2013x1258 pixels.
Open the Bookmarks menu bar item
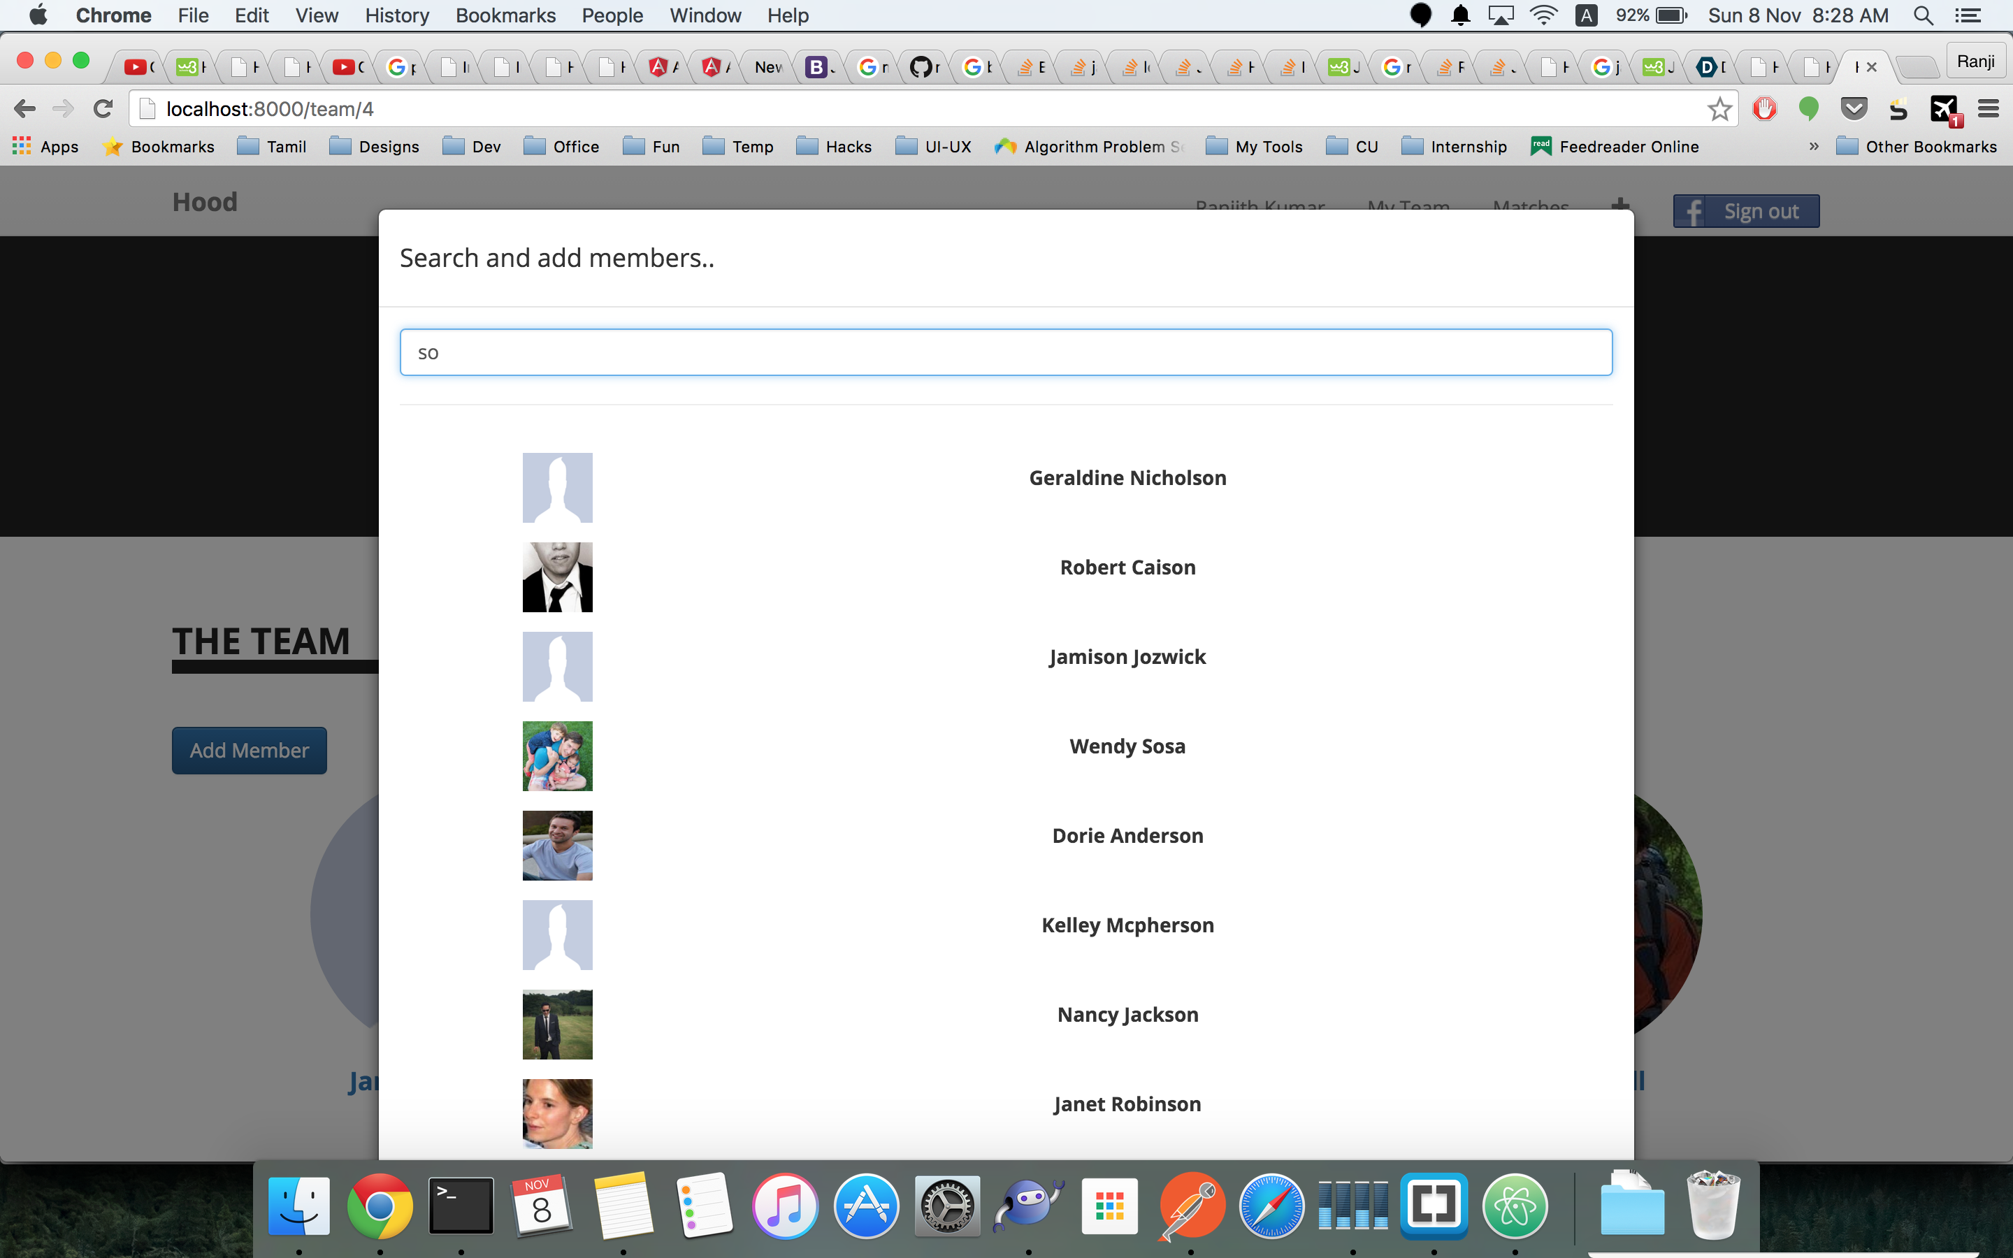[x=505, y=16]
